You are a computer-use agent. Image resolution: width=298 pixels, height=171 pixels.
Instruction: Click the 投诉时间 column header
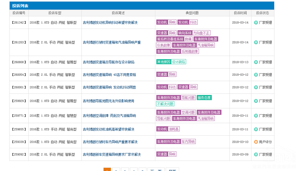240,13
